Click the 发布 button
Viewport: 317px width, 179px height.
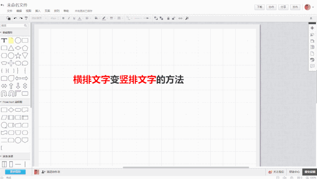point(295,7)
